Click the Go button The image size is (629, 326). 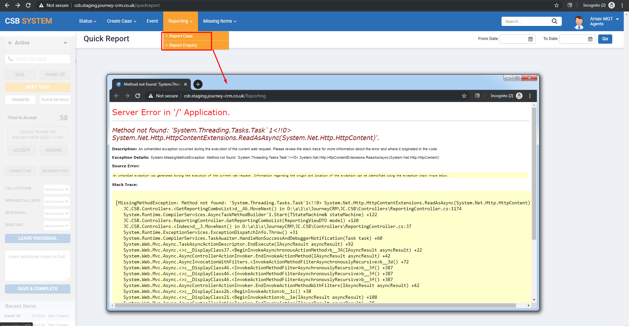pos(605,39)
